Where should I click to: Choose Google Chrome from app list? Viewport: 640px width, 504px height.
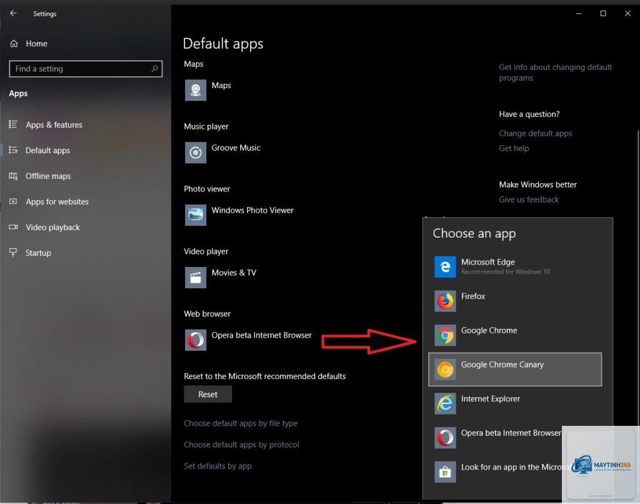[515, 335]
